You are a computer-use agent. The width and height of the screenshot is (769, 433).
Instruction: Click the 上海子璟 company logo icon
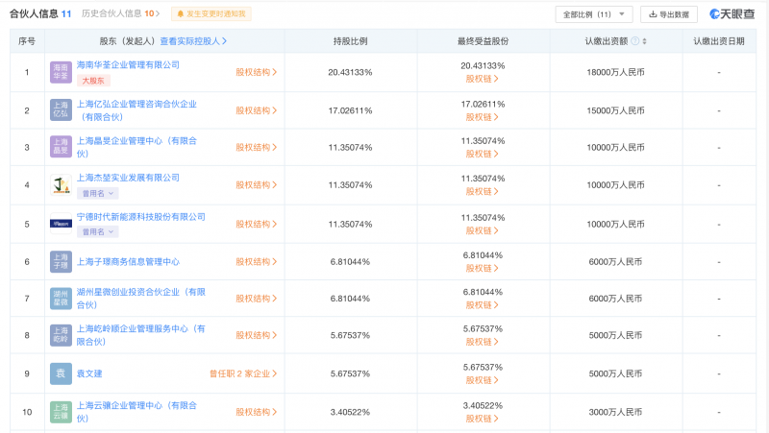[x=61, y=261]
